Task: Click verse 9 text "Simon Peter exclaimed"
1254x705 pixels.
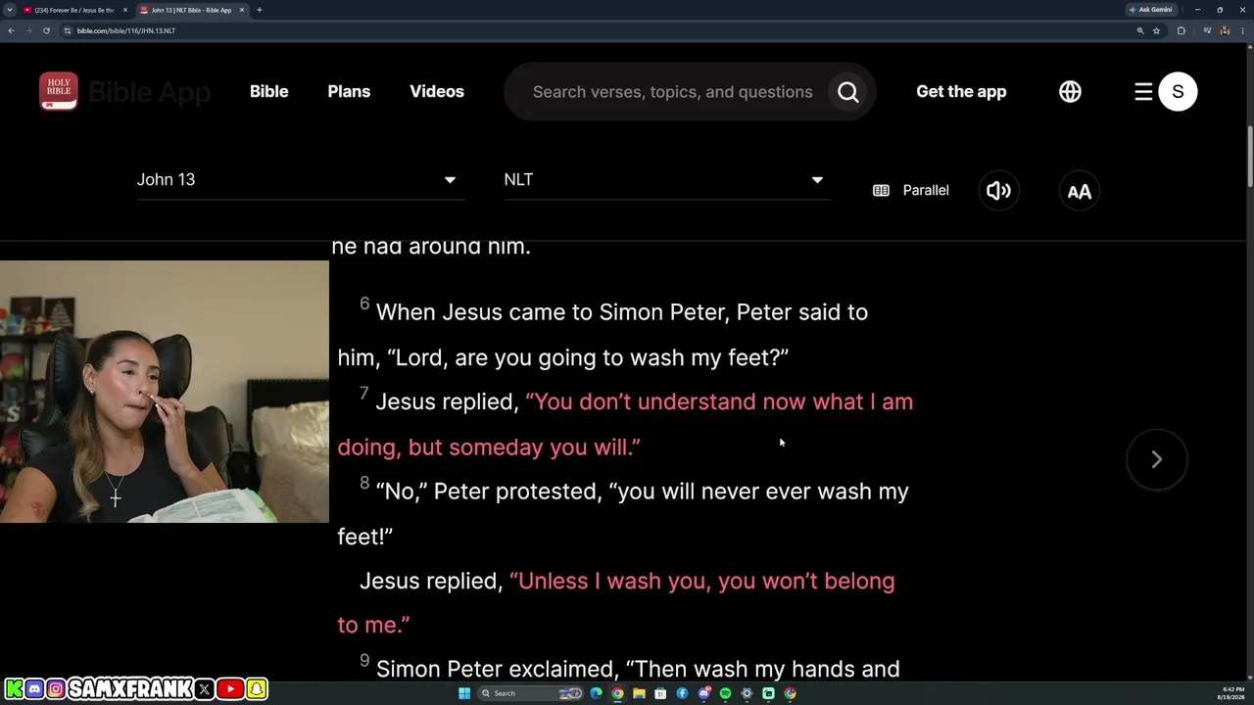Action: click(496, 670)
